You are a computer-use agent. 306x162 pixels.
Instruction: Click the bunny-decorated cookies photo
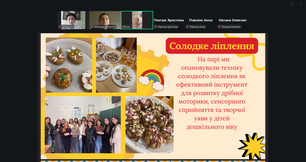pyautogui.click(x=69, y=65)
